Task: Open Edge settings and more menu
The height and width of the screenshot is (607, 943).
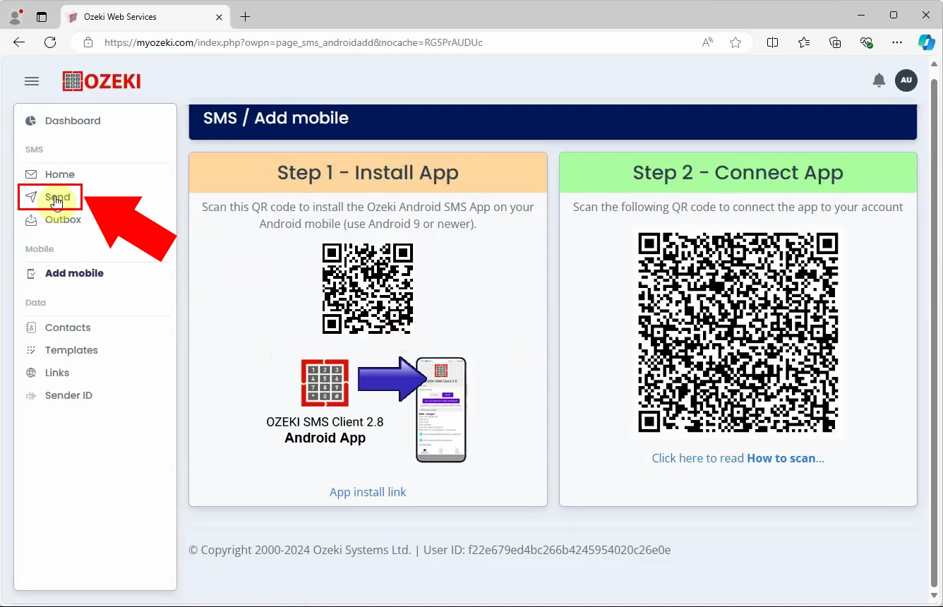Action: pos(897,42)
